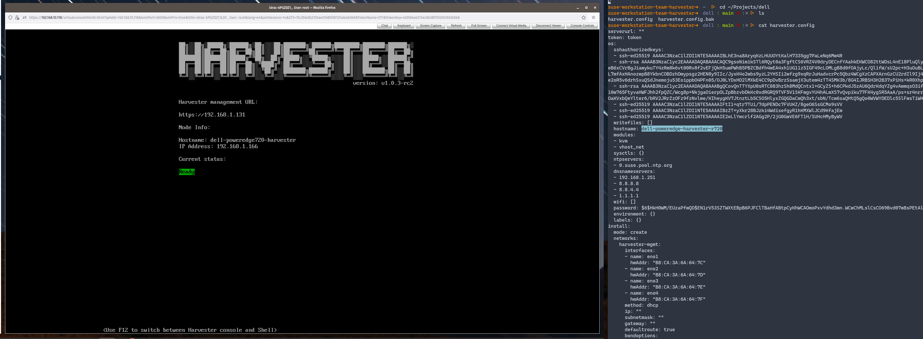Click the Chat button

pos(385,26)
